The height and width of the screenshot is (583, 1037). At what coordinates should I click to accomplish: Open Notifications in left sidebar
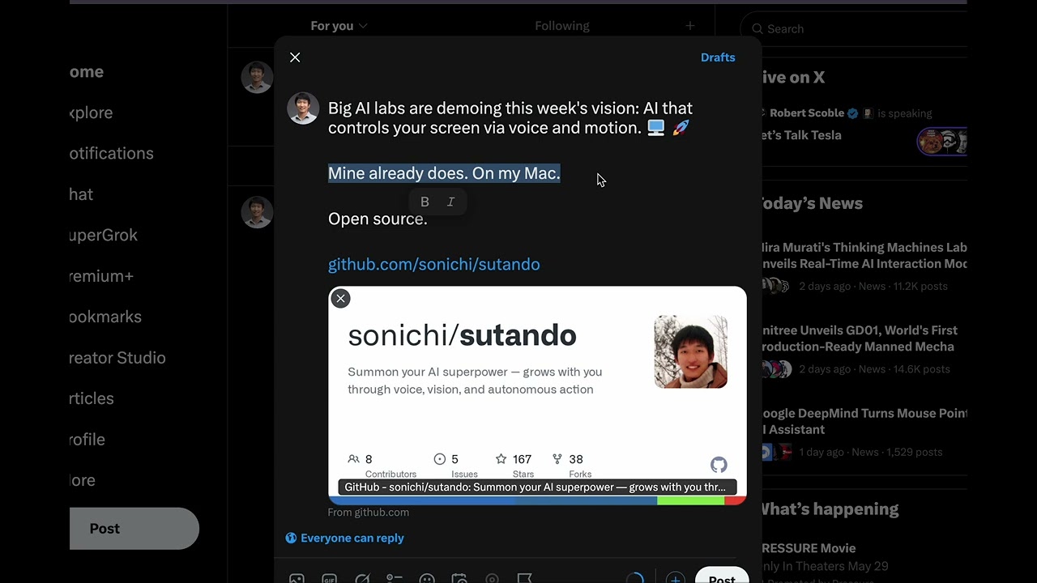pyautogui.click(x=112, y=153)
